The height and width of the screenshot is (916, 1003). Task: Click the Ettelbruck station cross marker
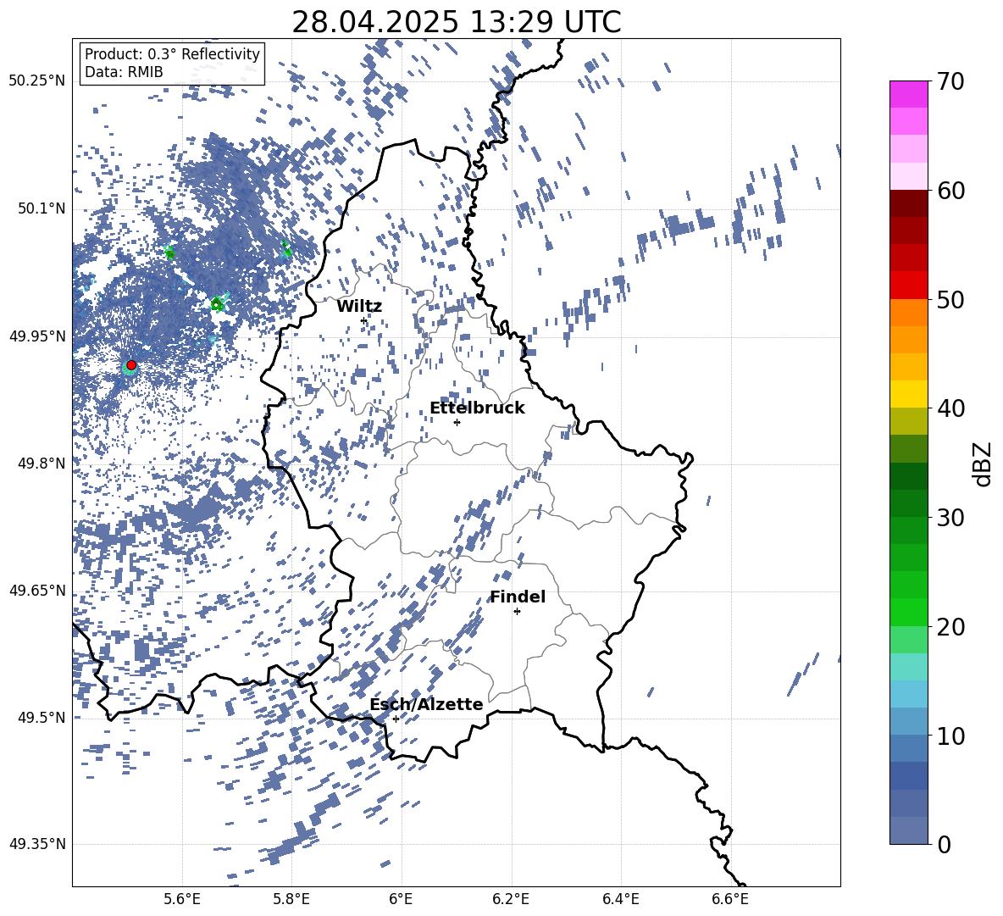(x=457, y=422)
